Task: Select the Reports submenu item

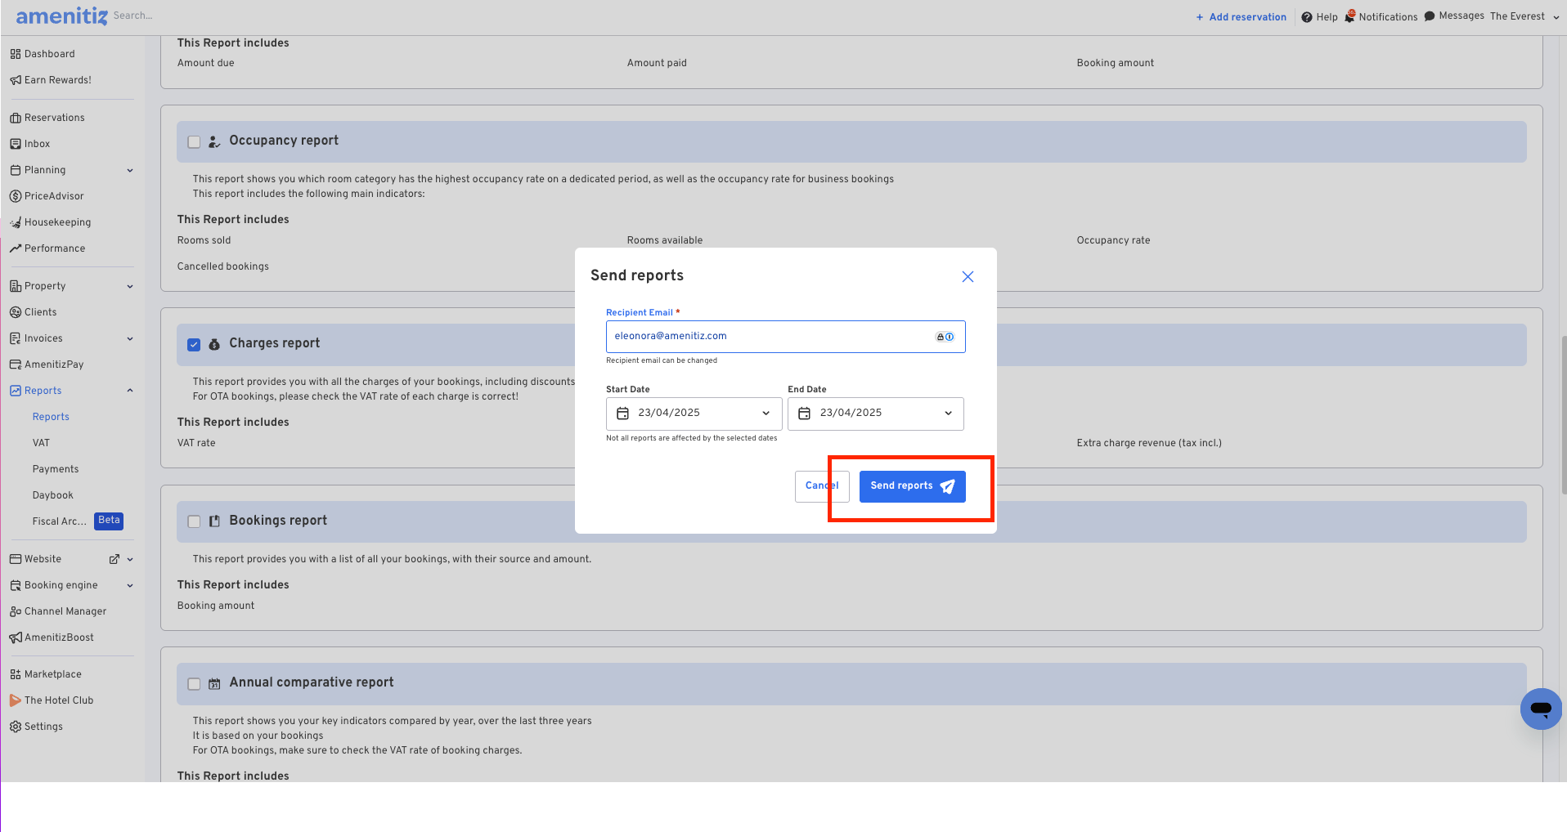Action: click(51, 417)
